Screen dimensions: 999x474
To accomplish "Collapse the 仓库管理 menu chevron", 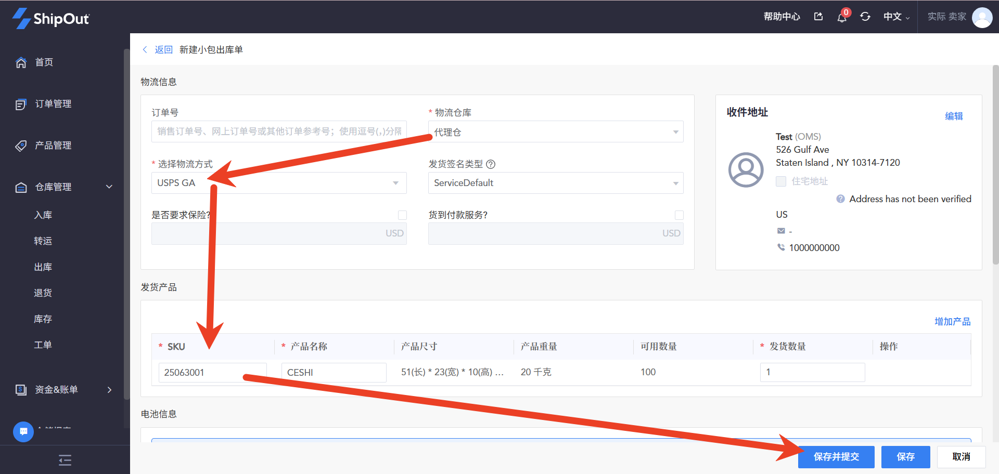I will [109, 187].
